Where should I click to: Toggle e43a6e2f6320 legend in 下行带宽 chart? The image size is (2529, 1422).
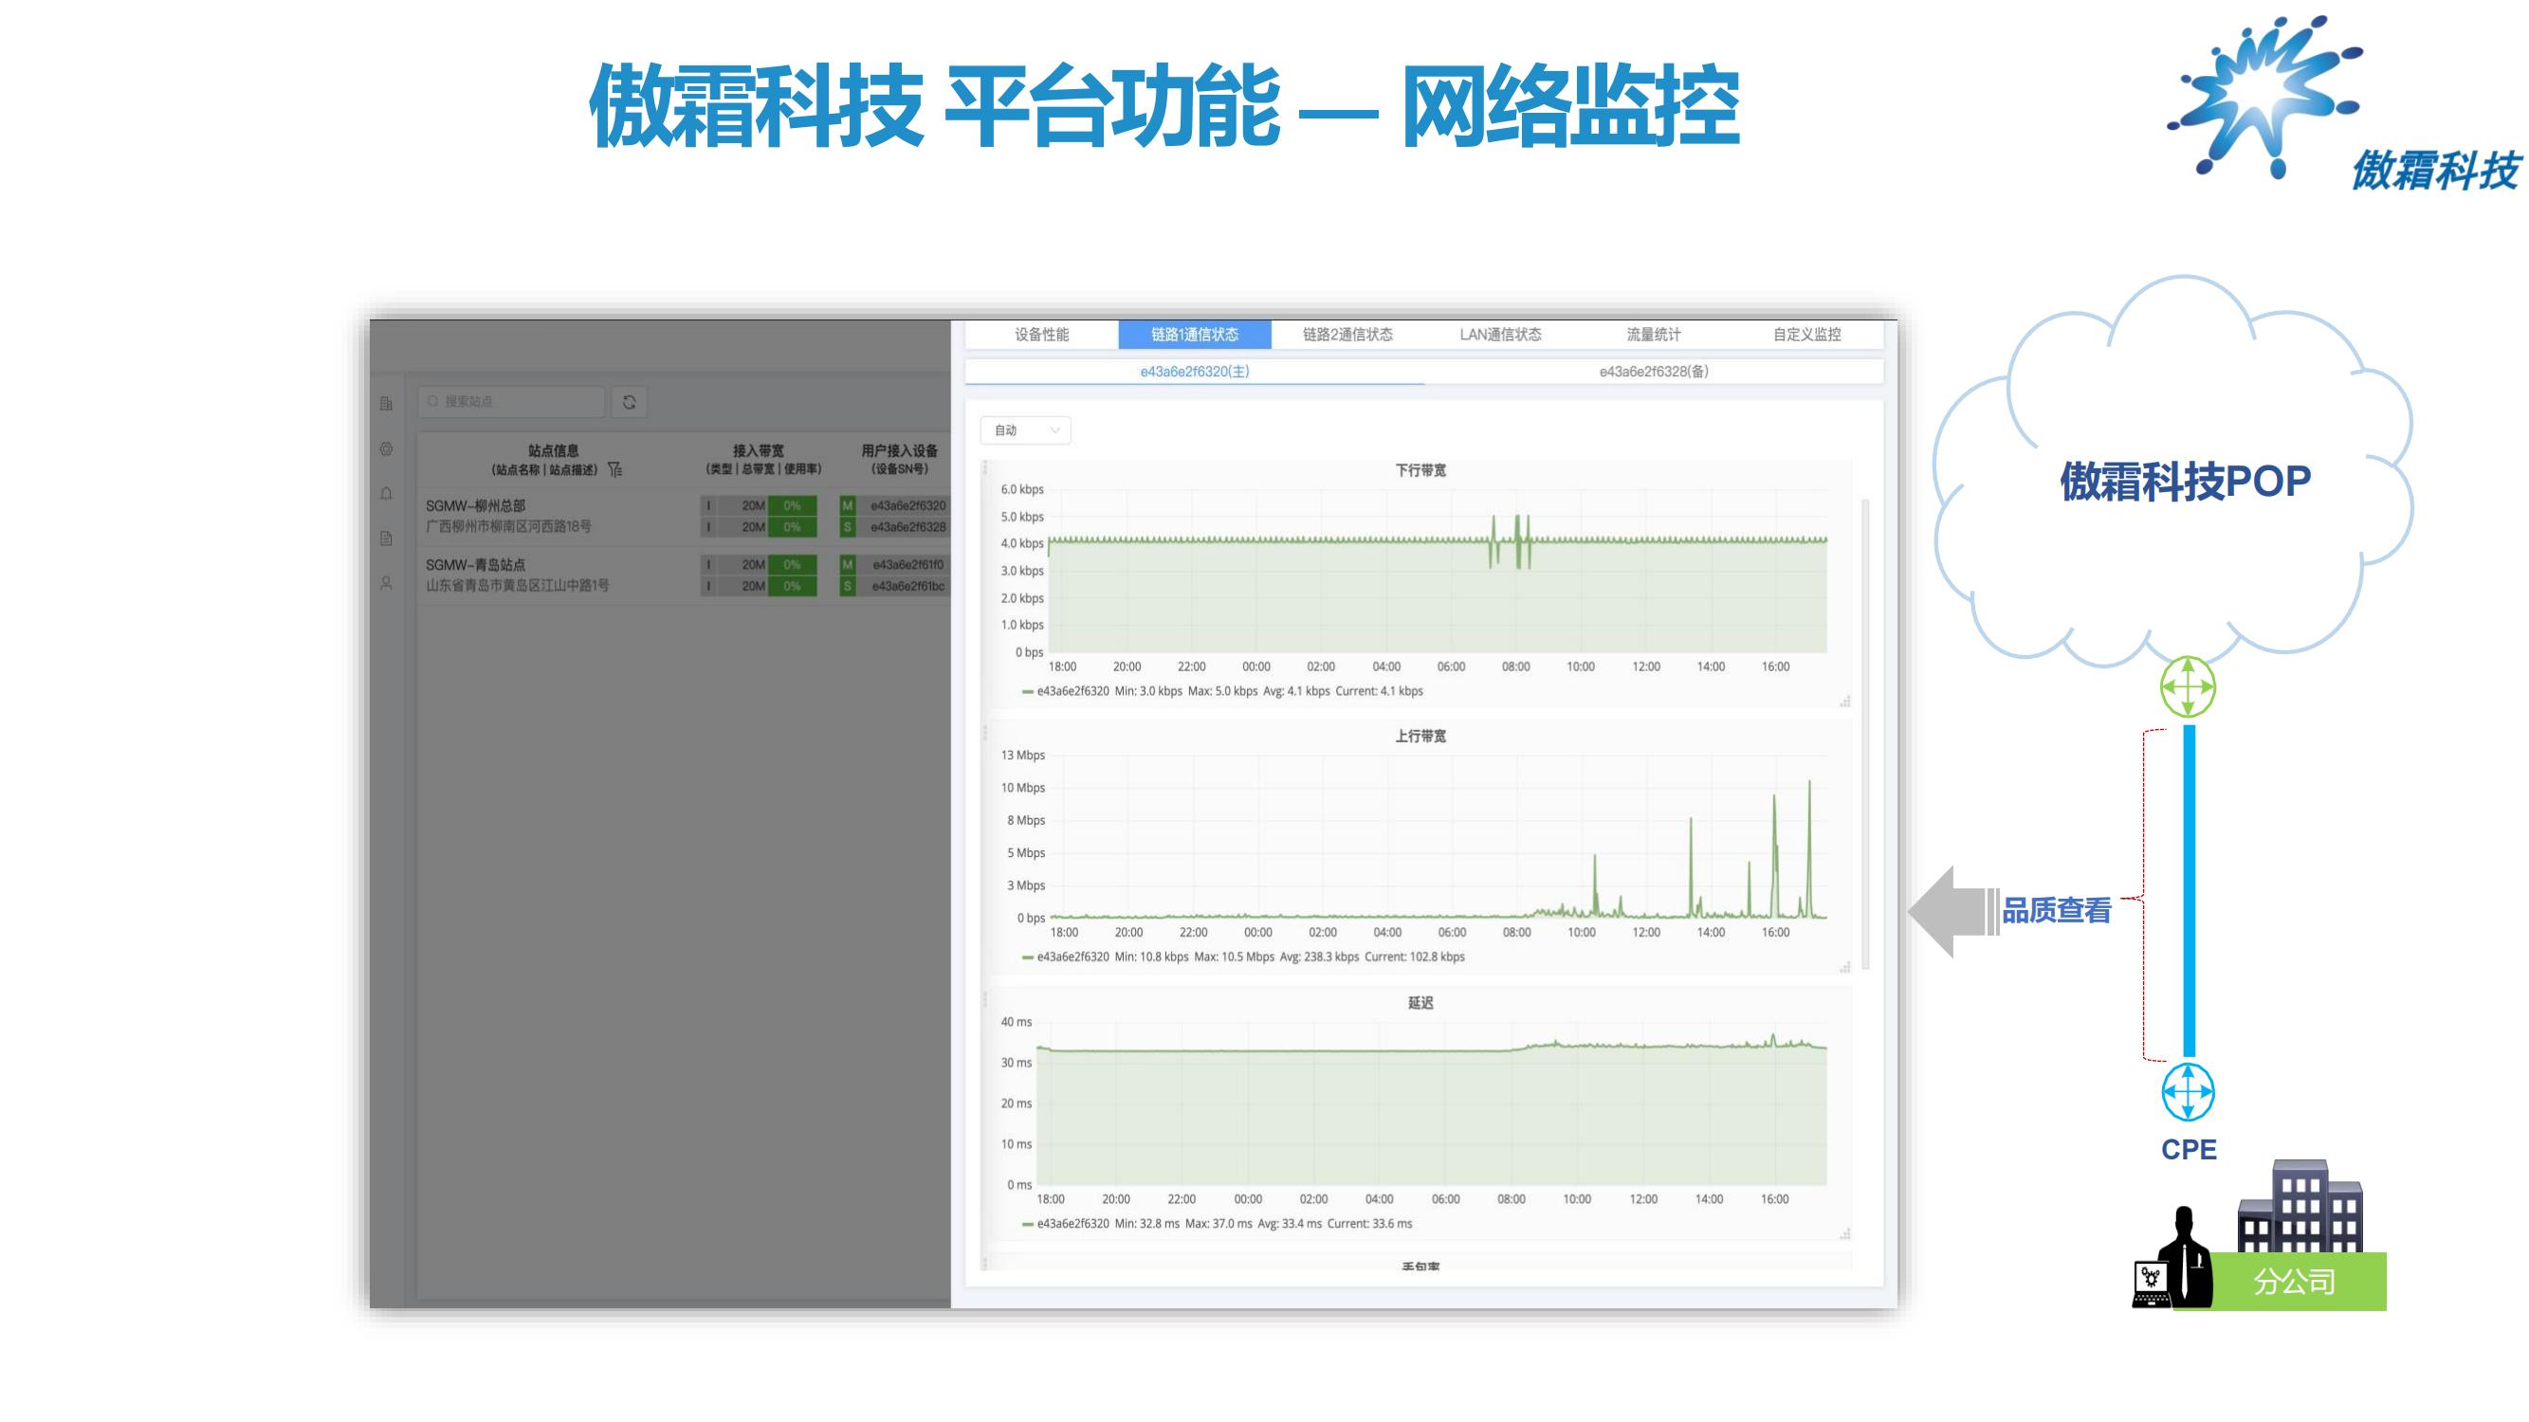(x=1072, y=691)
